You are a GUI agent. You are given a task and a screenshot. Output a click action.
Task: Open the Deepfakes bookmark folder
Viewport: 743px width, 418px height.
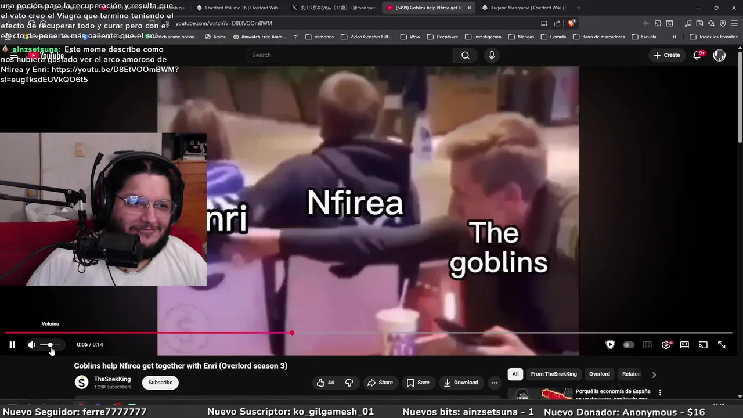pyautogui.click(x=442, y=37)
